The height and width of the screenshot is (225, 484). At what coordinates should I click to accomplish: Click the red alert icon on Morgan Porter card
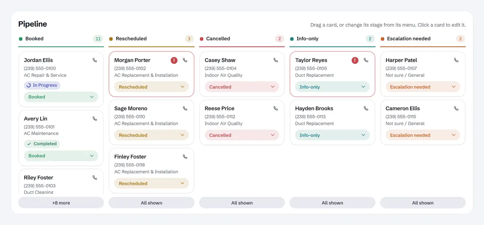[x=174, y=60]
